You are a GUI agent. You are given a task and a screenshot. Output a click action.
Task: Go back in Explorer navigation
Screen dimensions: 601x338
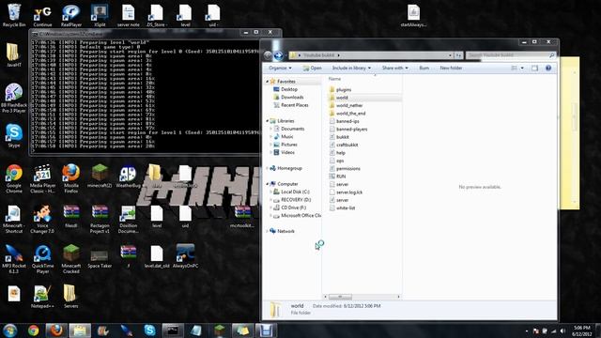pos(268,55)
